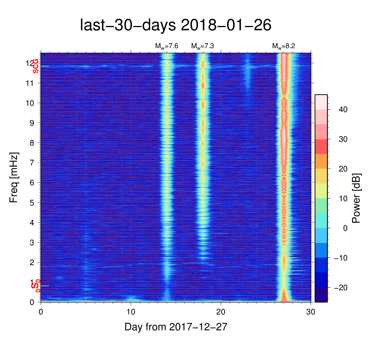The height and width of the screenshot is (343, 372).
Task: Click the 40 tick label on the colorbar
Action: point(343,110)
